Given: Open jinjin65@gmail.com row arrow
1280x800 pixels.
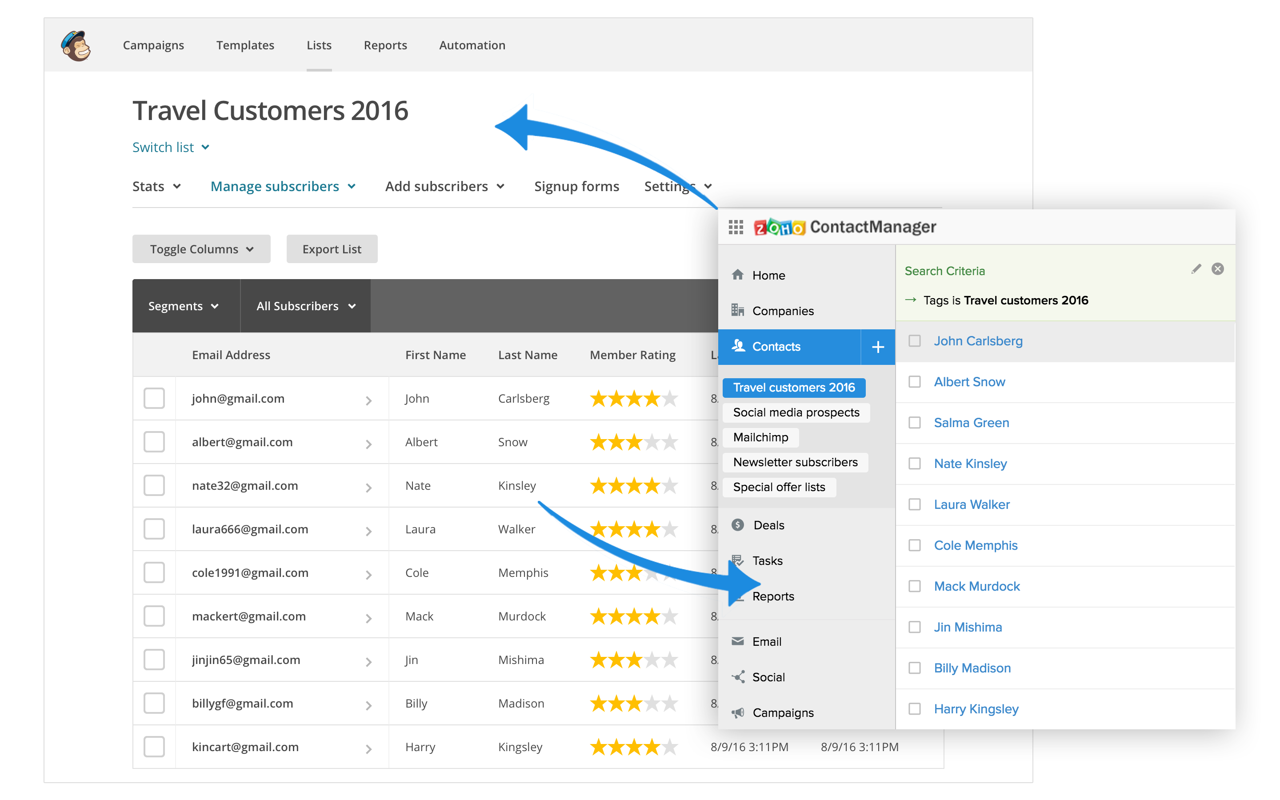Looking at the screenshot, I should [x=368, y=662].
